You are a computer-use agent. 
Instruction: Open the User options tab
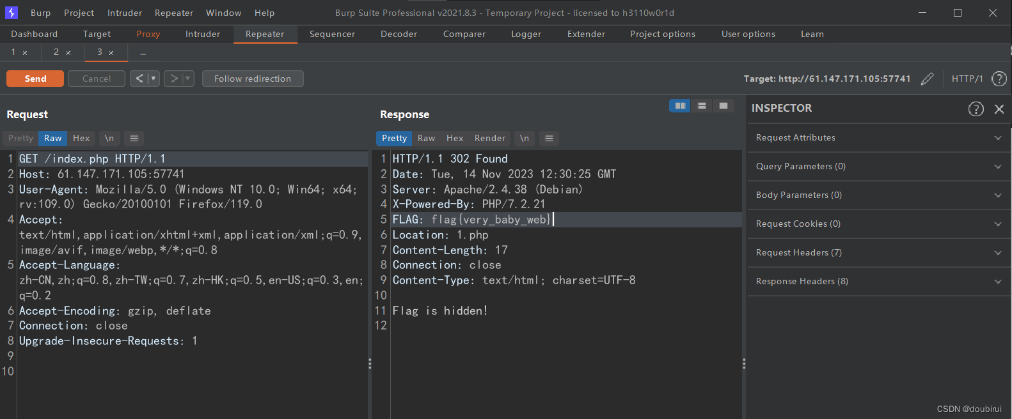point(748,34)
